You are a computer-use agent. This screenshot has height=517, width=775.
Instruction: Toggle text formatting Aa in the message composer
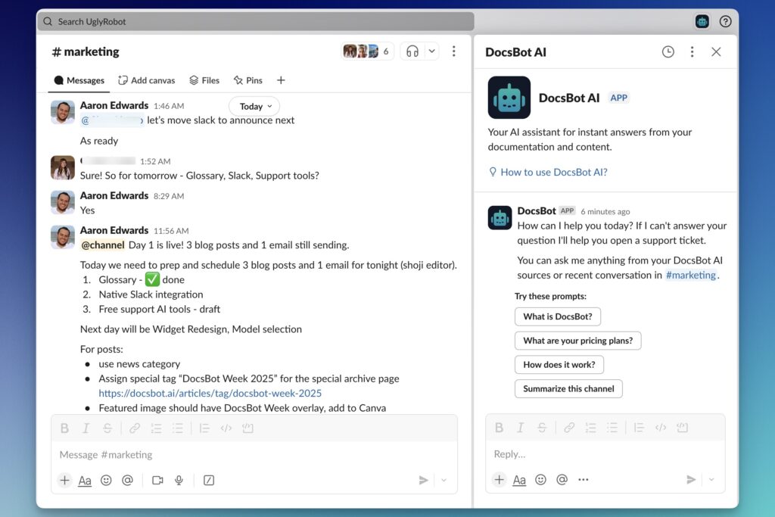tap(85, 480)
